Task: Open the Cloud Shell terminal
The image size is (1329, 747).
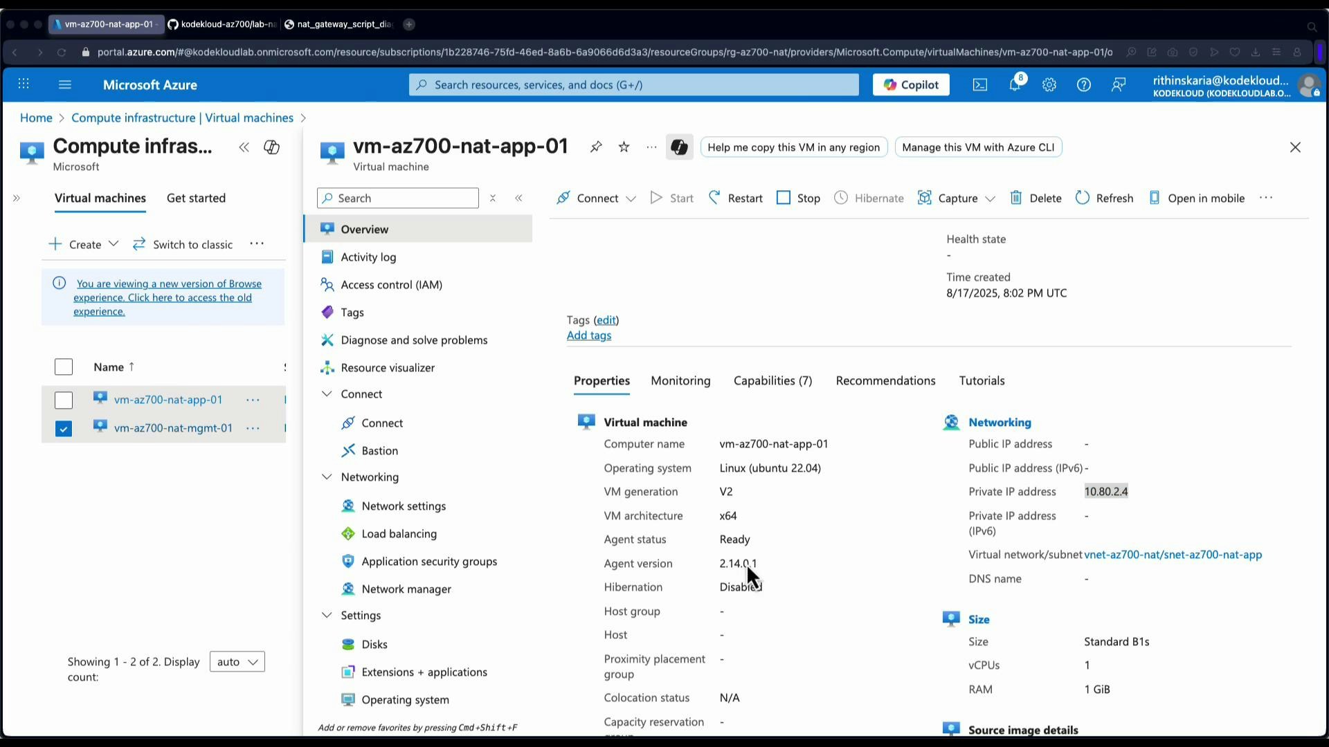Action: coord(979,84)
